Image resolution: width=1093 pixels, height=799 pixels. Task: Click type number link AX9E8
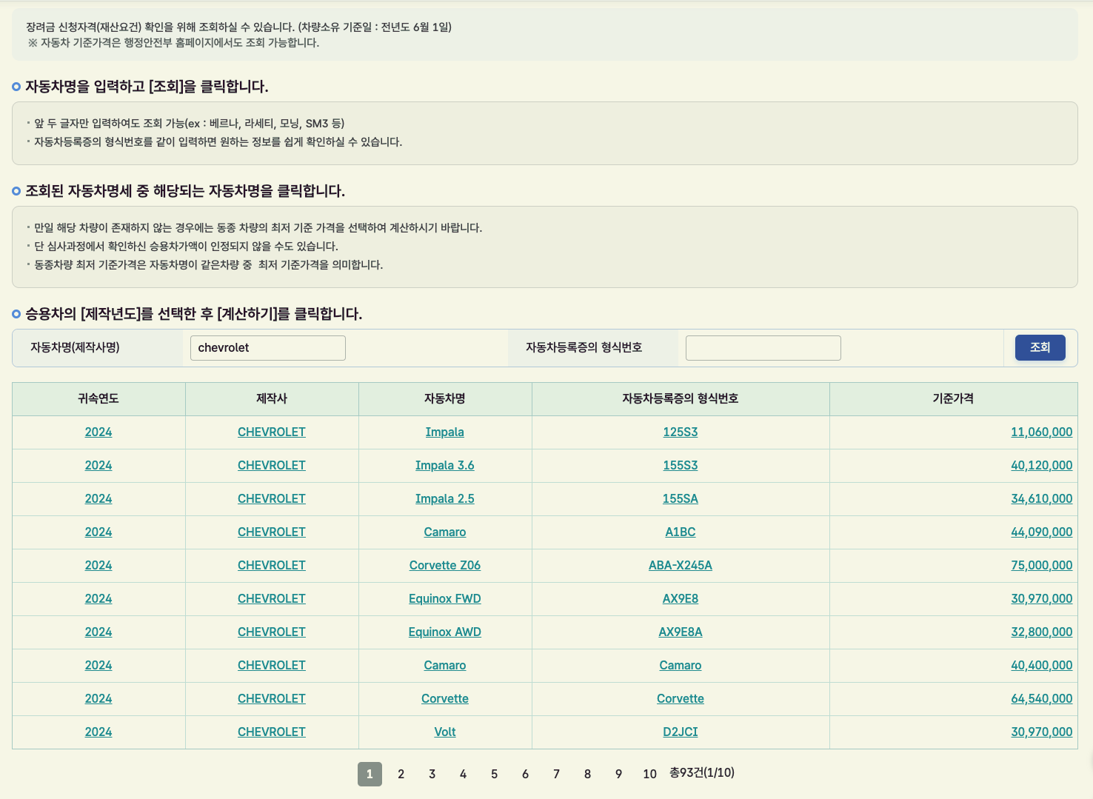680,598
